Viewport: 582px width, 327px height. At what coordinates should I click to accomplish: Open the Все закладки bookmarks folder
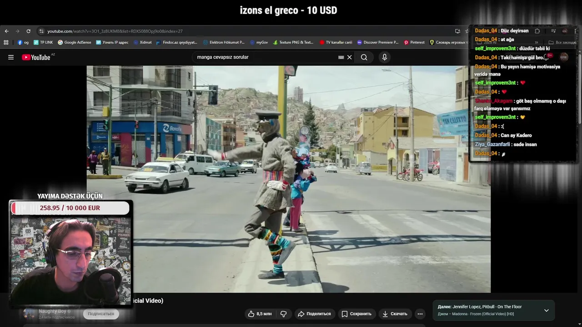click(x=562, y=42)
